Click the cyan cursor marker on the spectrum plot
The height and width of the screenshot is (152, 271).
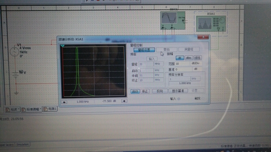coord(62,46)
